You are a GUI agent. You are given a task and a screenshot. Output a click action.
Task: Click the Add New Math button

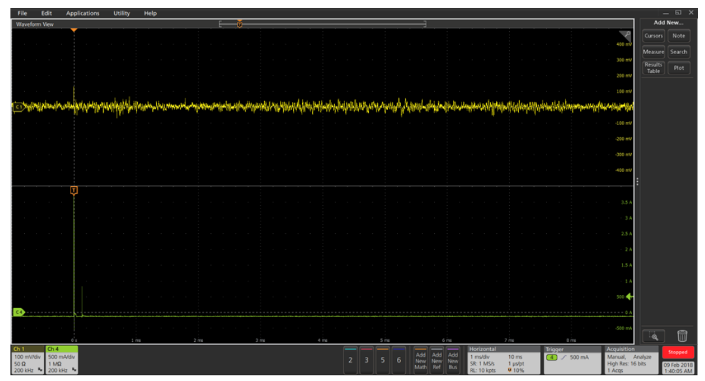click(420, 360)
